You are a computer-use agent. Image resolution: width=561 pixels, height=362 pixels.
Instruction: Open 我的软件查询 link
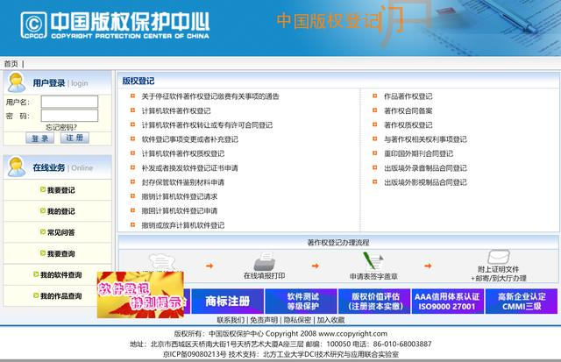[61, 274]
